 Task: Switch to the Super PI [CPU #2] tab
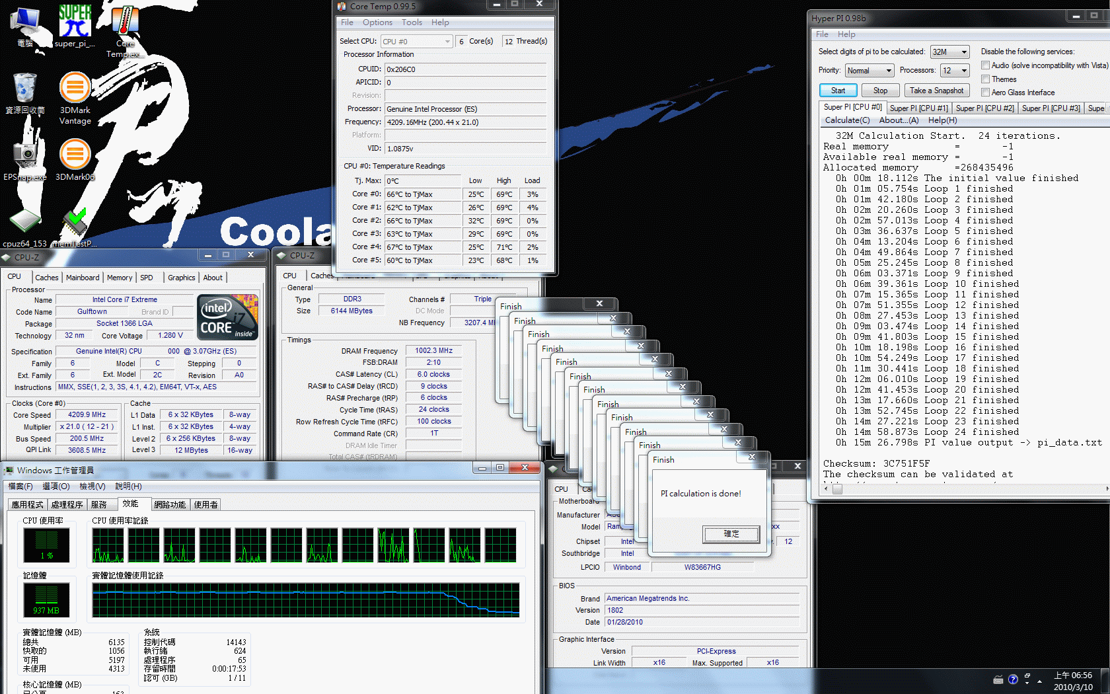click(x=984, y=108)
